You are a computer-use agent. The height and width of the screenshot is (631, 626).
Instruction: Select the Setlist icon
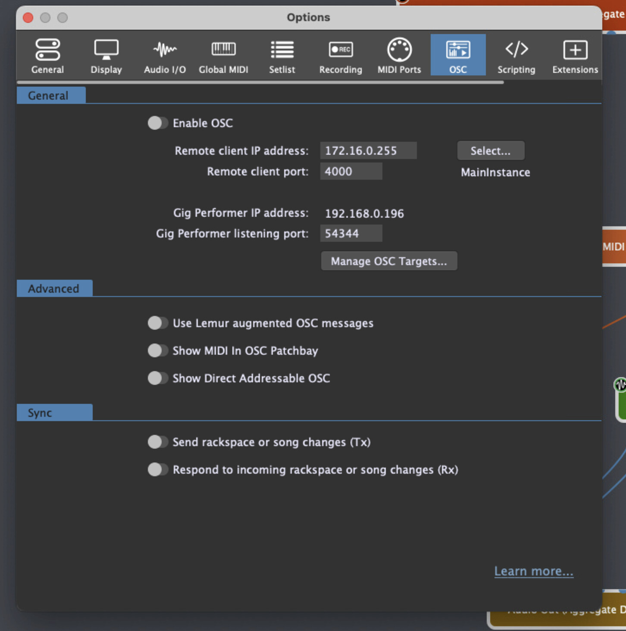(x=282, y=50)
